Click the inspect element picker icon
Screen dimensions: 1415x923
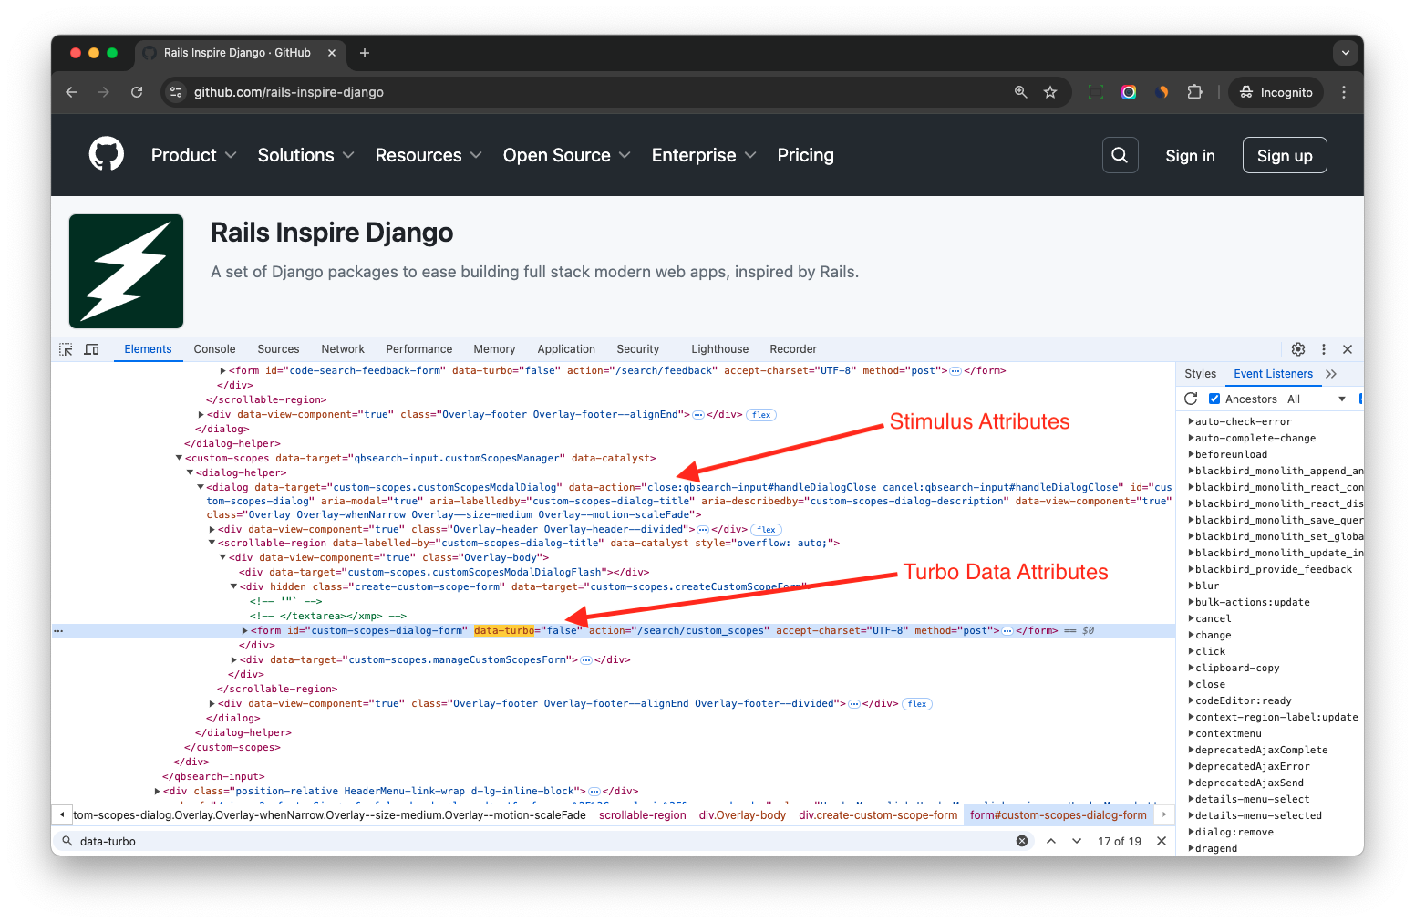(66, 349)
